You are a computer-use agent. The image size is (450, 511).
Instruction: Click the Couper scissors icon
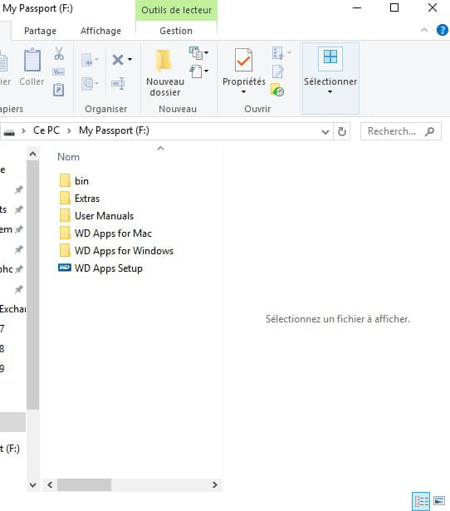[59, 53]
